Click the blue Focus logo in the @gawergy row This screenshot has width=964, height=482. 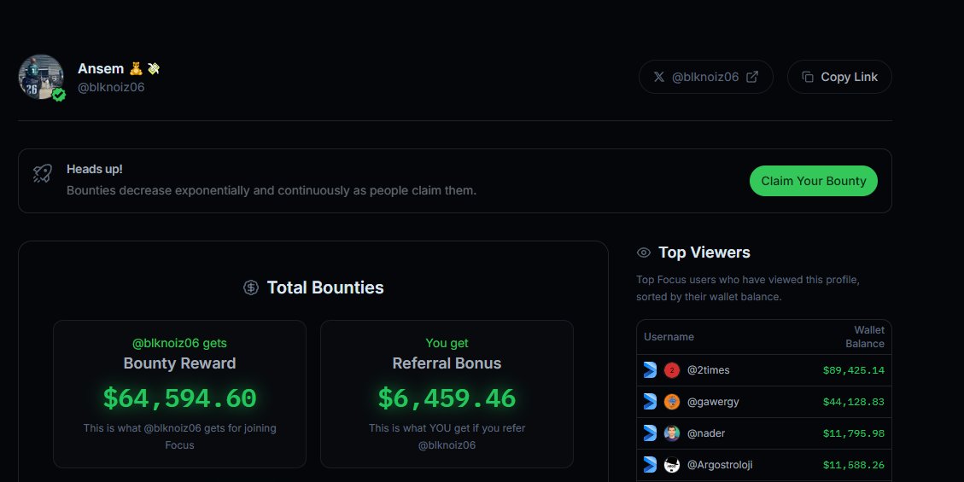(x=650, y=402)
